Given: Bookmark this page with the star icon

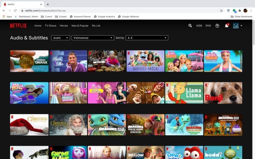Looking at the screenshot, I should [221, 11].
